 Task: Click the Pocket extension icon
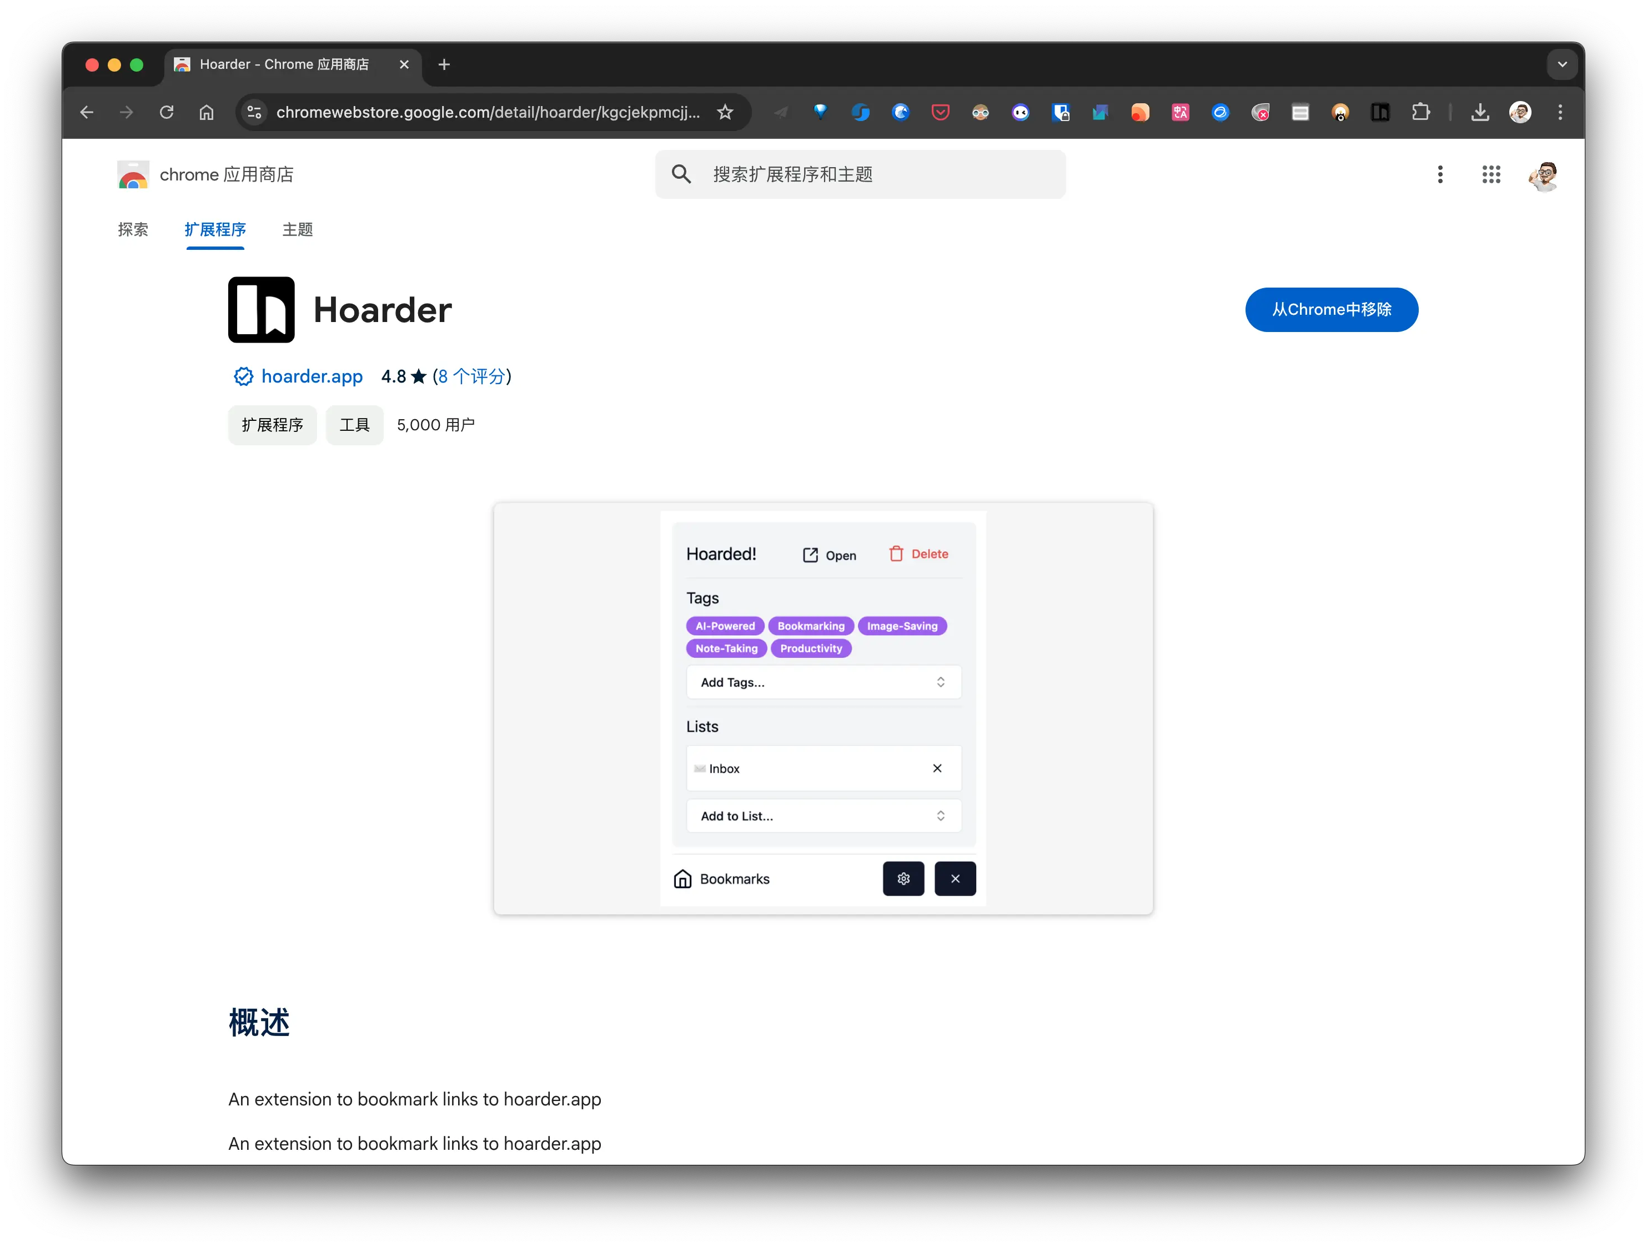coord(941,112)
